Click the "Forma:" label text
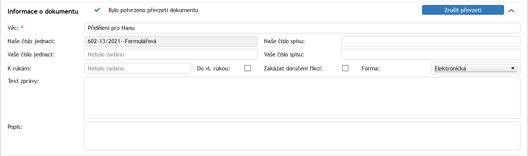 tap(370, 69)
